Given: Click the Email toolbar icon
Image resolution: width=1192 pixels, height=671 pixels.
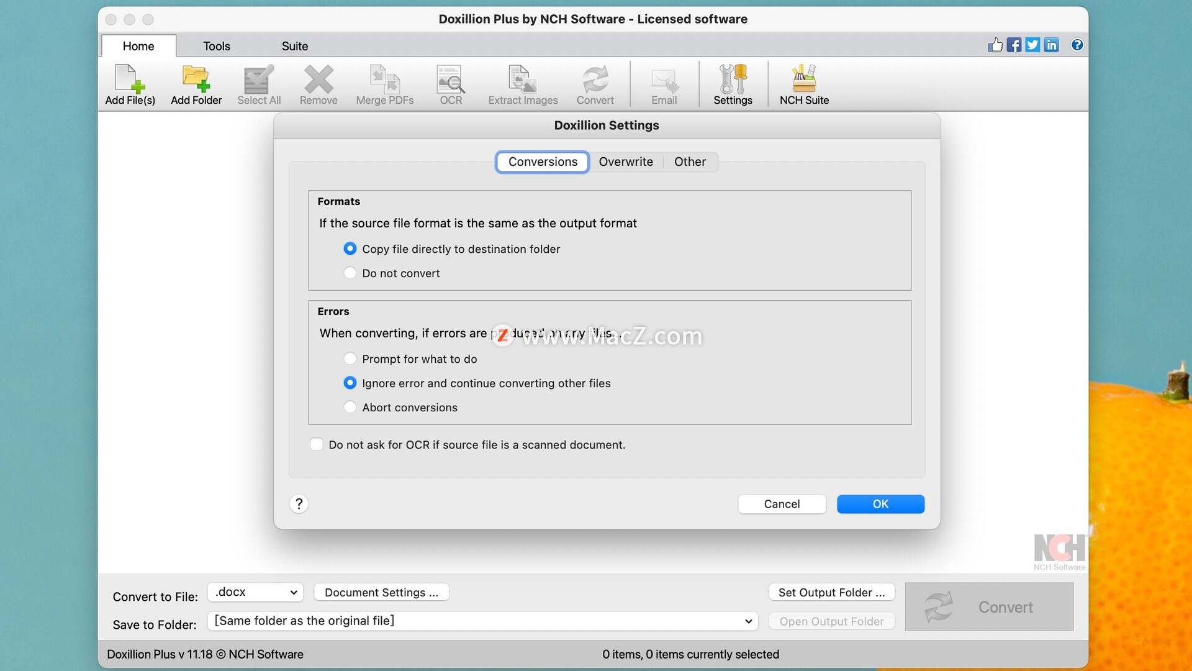Looking at the screenshot, I should coord(664,84).
